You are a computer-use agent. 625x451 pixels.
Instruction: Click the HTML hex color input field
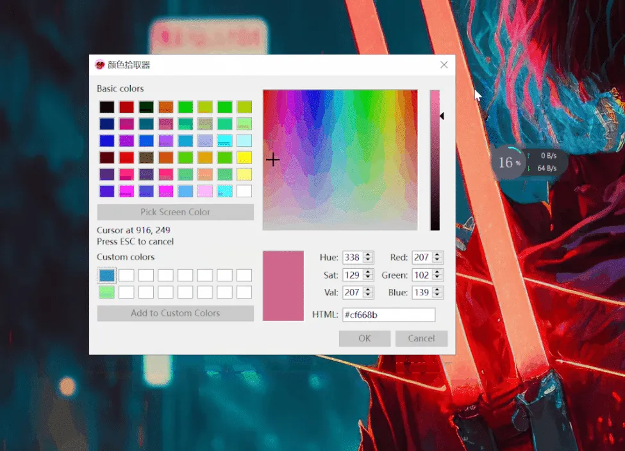pyautogui.click(x=388, y=315)
